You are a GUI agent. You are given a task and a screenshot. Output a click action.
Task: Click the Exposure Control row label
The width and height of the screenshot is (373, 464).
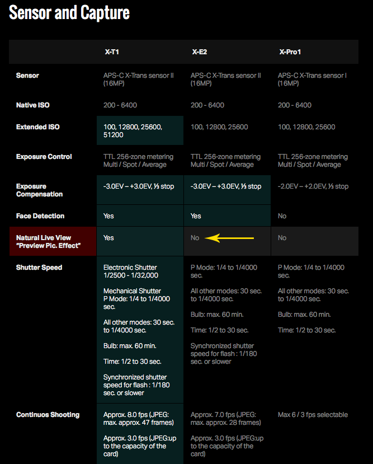[44, 157]
